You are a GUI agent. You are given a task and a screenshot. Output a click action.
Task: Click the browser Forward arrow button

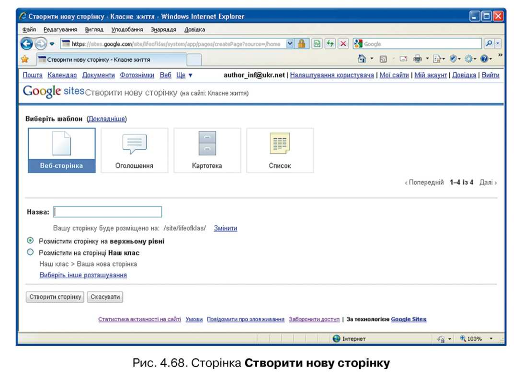41,44
